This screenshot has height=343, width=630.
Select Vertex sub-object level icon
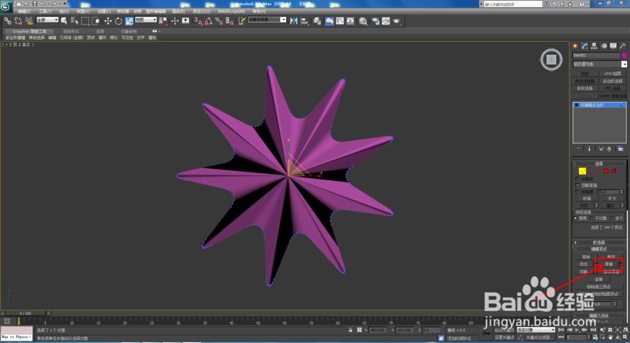tap(582, 171)
